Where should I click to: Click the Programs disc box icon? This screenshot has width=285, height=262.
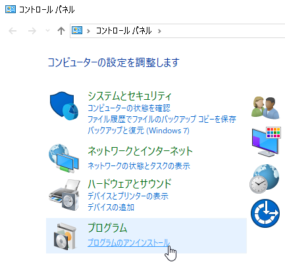pyautogui.click(x=65, y=236)
